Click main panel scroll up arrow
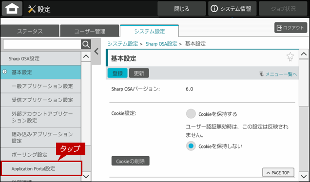310x182 pixels. 304,54
